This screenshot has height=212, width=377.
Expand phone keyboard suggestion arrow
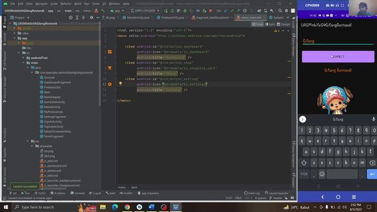tap(302, 119)
